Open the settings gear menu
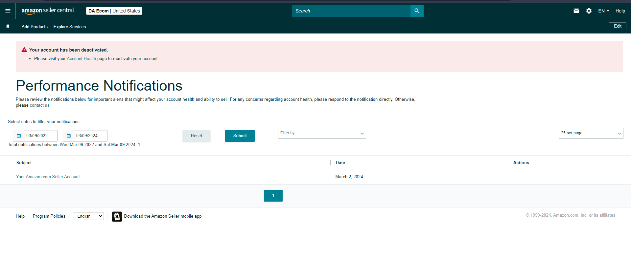 click(589, 11)
